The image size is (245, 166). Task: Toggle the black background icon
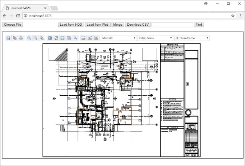50,38
